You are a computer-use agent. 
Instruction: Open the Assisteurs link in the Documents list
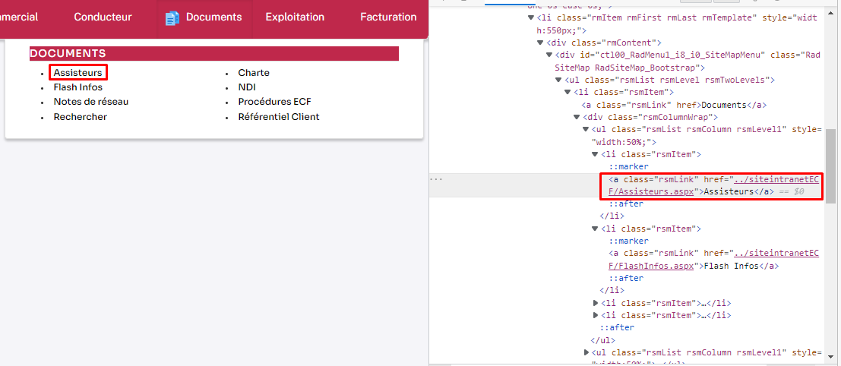tap(77, 73)
